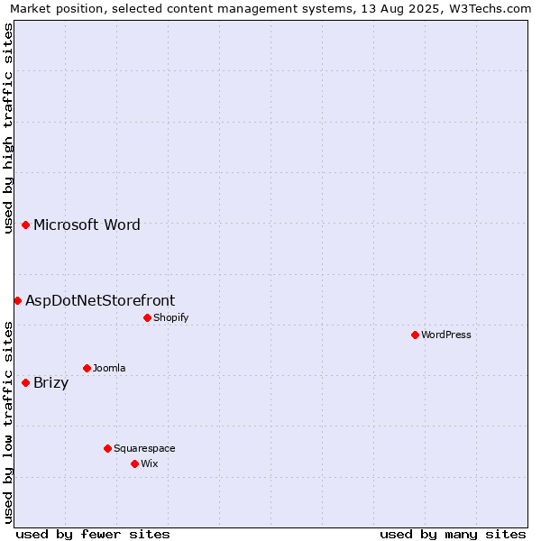Click the Brizy red data point
The width and height of the screenshot is (541, 541).
pos(25,382)
